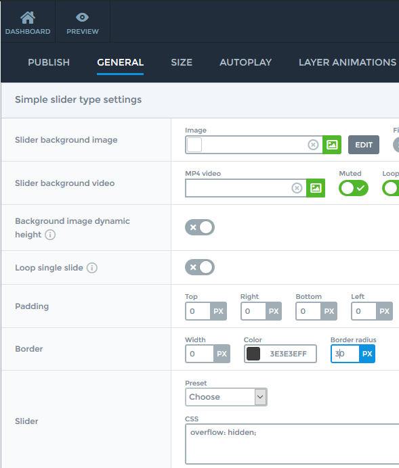Show info for Loop single slide
This screenshot has width=399, height=468.
(x=92, y=268)
